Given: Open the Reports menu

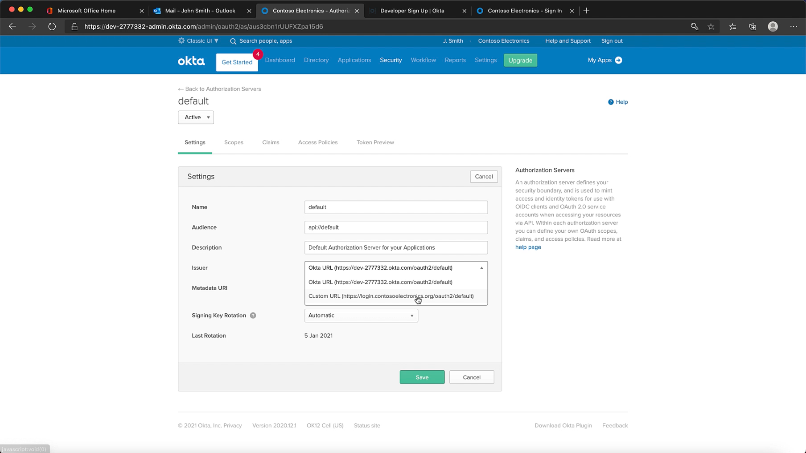Looking at the screenshot, I should point(455,60).
